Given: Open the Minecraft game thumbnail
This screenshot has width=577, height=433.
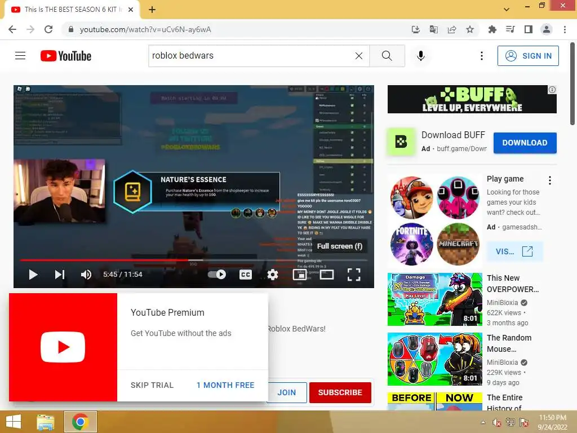Looking at the screenshot, I should (458, 244).
